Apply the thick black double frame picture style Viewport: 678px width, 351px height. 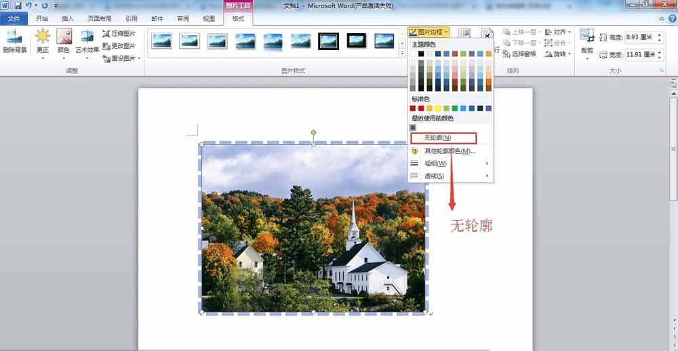(x=328, y=41)
